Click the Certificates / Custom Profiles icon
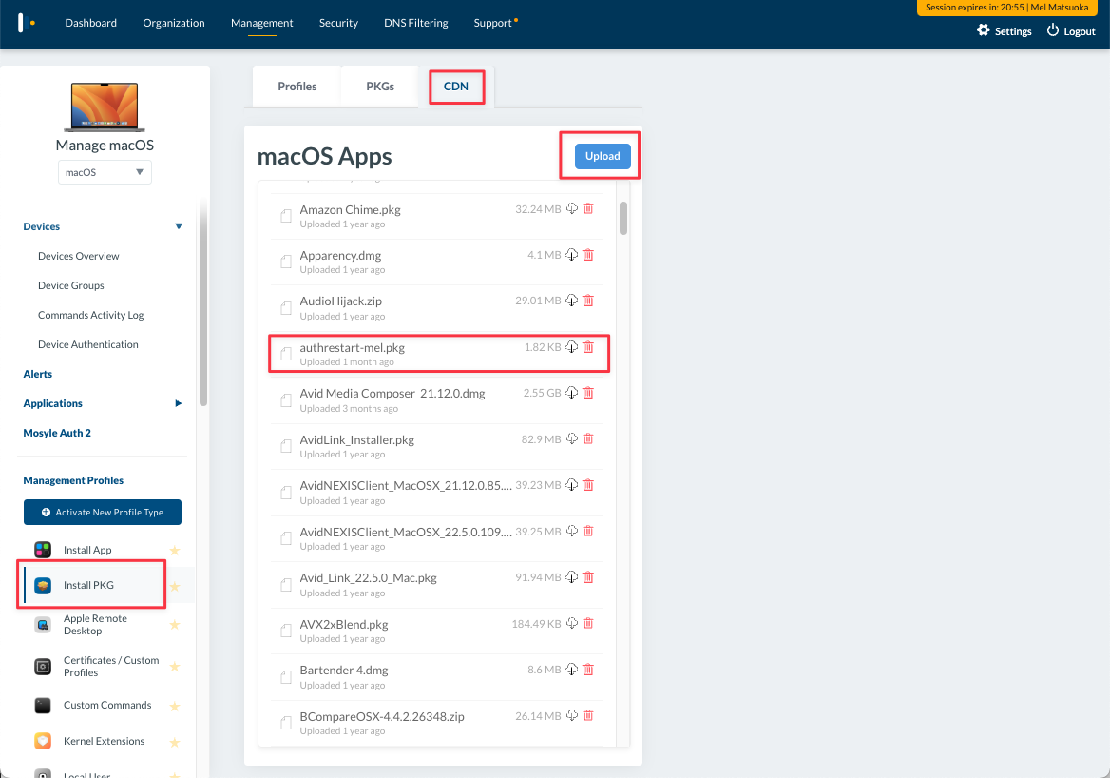The height and width of the screenshot is (778, 1110). 43,666
